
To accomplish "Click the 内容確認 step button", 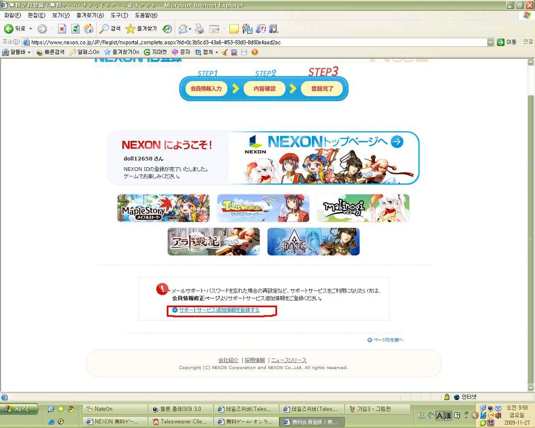I will 264,89.
